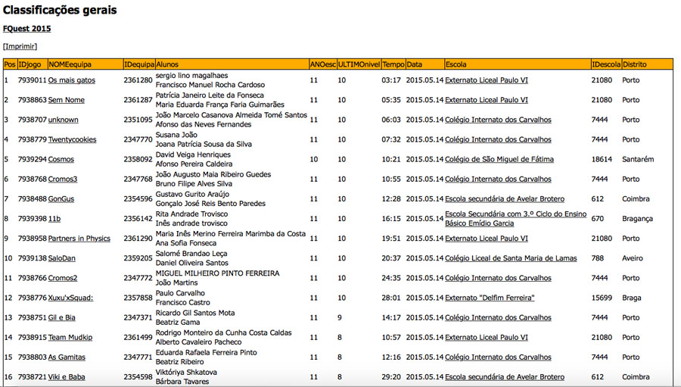Click the Bragança district cell
Screen dimensions: 681x387
(x=637, y=219)
